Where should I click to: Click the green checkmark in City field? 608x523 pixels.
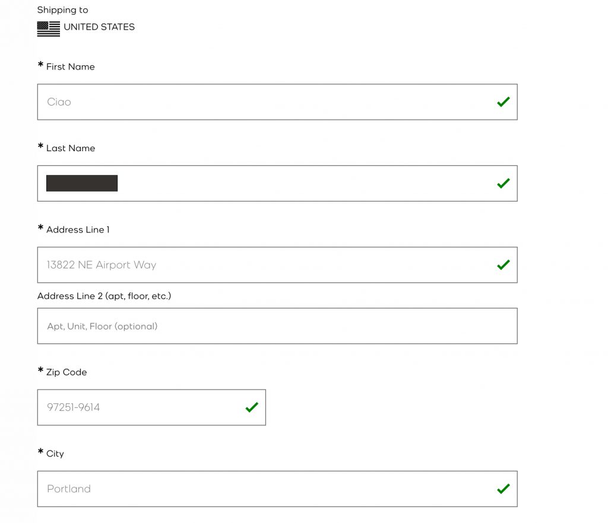tap(503, 489)
